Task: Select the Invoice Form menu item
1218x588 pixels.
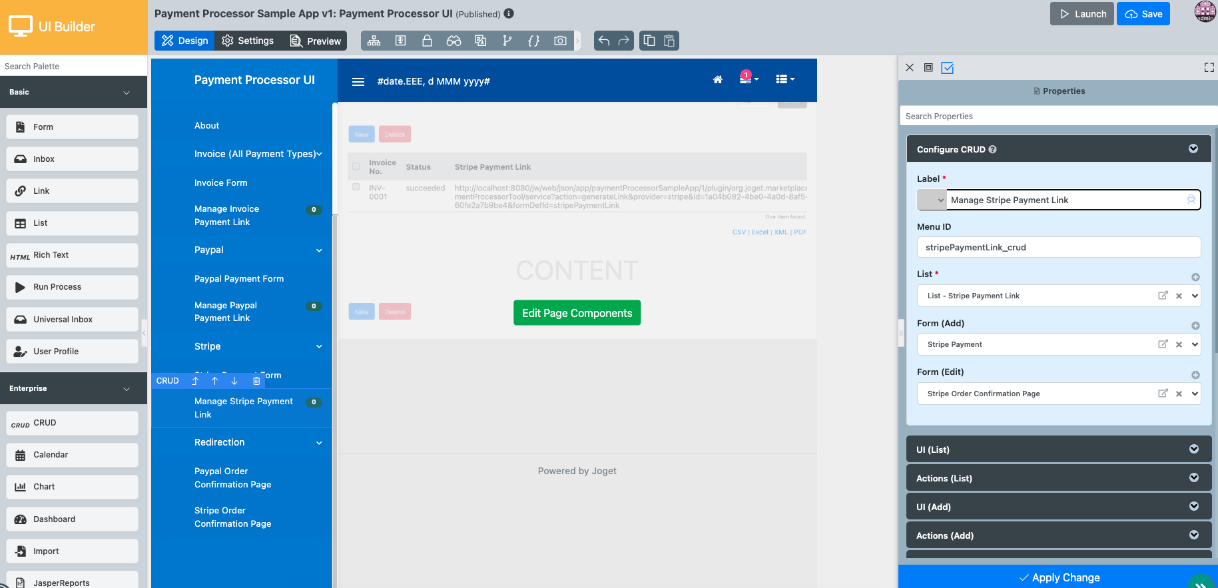Action: [221, 183]
